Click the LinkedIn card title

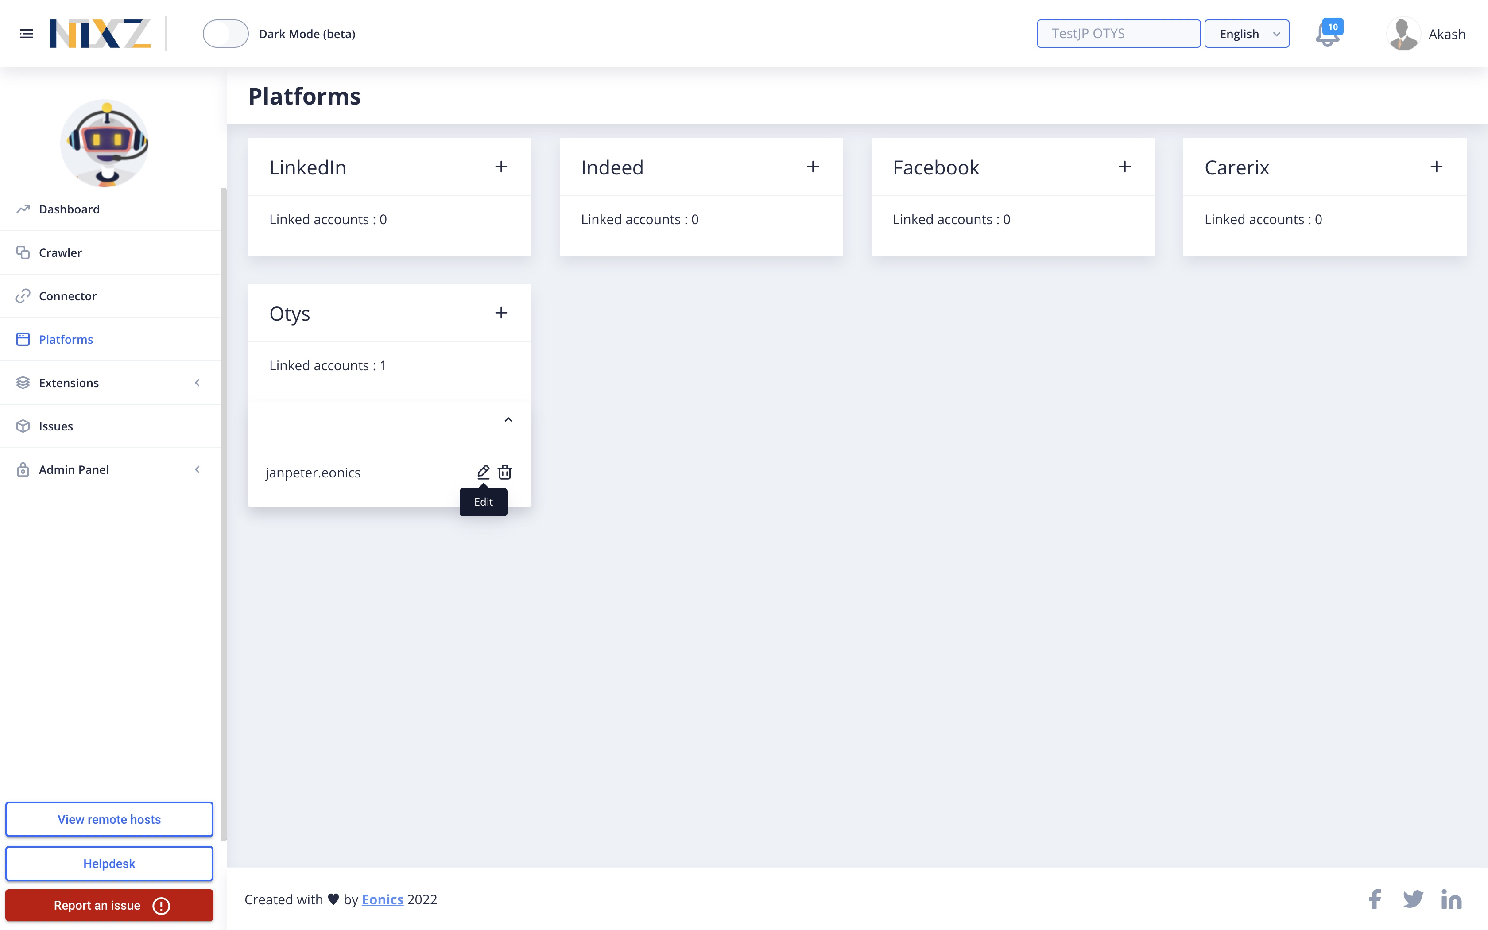pyautogui.click(x=307, y=167)
